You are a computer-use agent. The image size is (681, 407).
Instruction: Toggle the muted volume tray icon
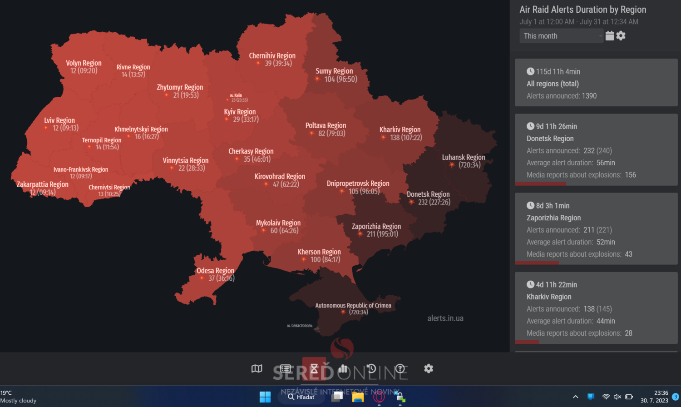click(x=617, y=397)
